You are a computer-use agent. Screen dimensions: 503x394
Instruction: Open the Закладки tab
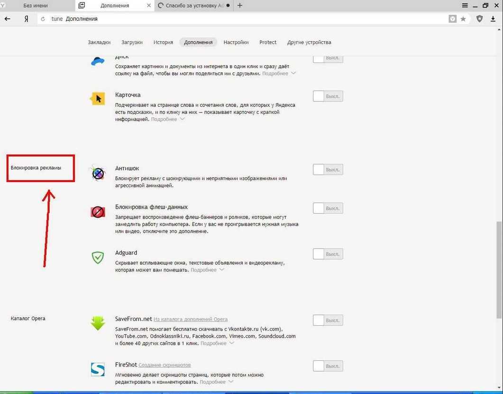point(99,42)
